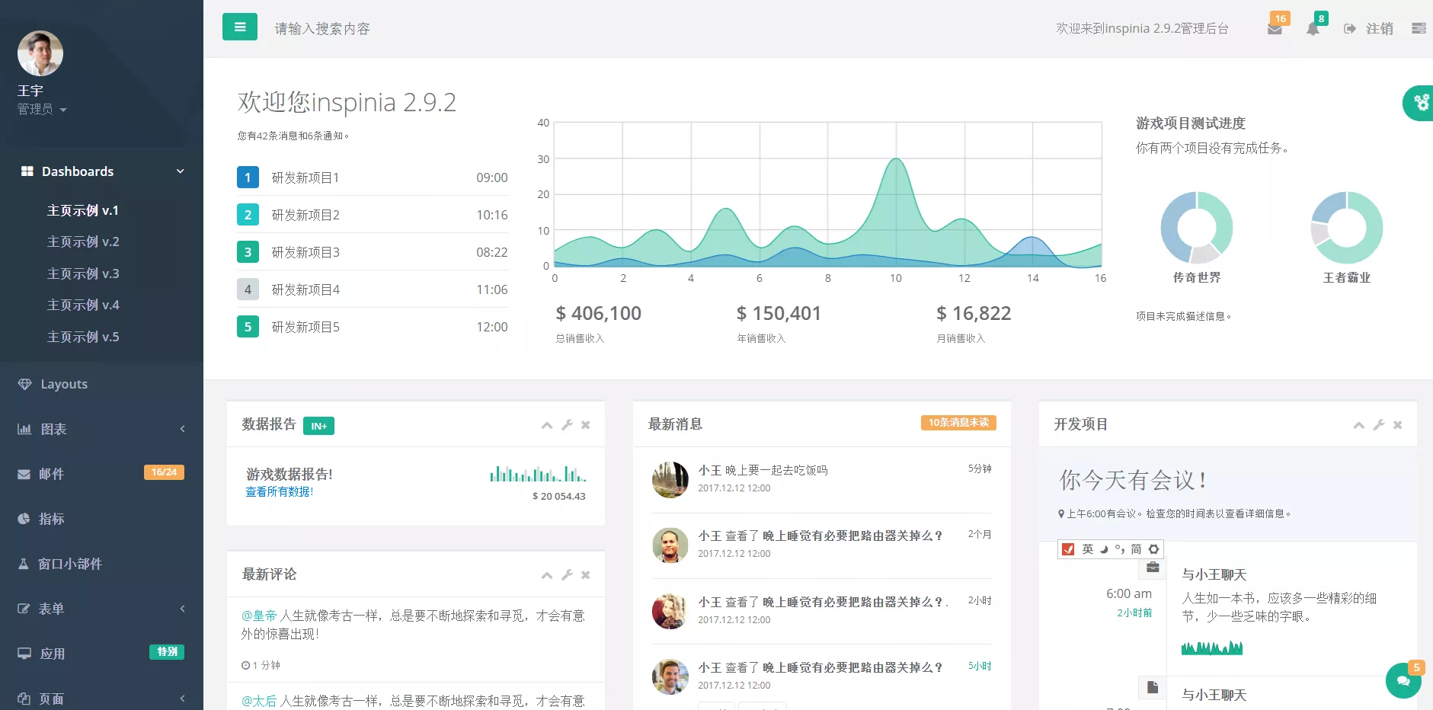The width and height of the screenshot is (1433, 710).
Task: Click the briefcase timeline icon
Action: point(1153,567)
